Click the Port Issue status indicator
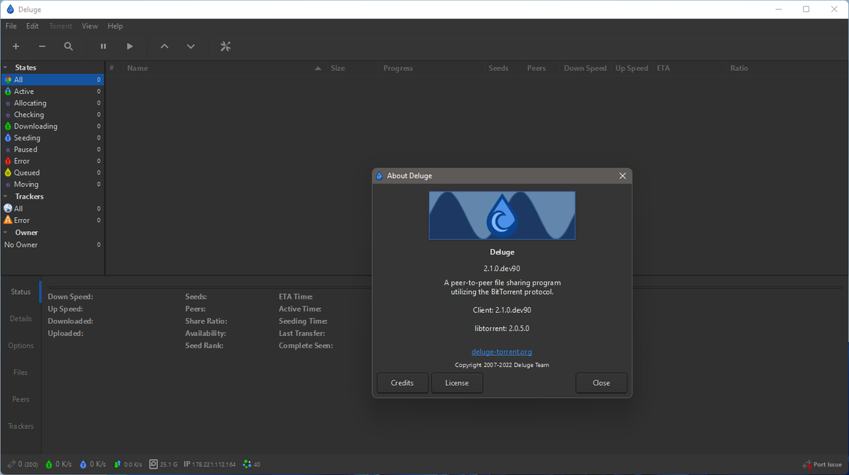Image resolution: width=849 pixels, height=475 pixels. pos(822,464)
